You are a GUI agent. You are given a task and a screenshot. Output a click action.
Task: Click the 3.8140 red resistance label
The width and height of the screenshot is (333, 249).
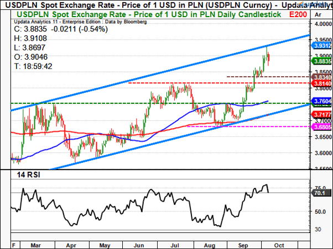pyautogui.click(x=321, y=83)
